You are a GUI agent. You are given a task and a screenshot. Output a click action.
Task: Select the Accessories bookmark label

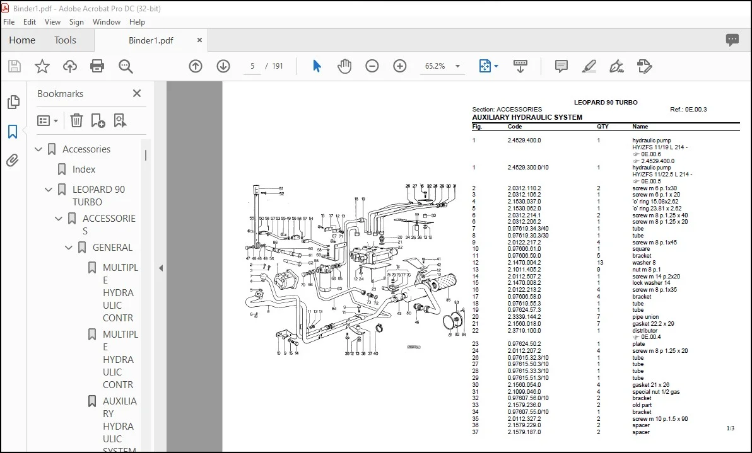(x=86, y=149)
